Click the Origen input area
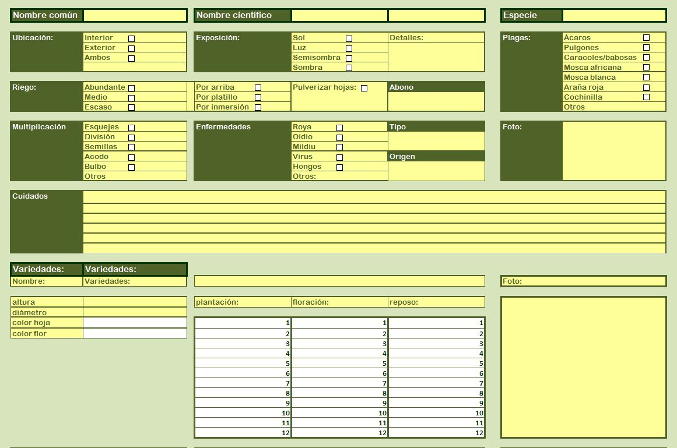 point(436,171)
